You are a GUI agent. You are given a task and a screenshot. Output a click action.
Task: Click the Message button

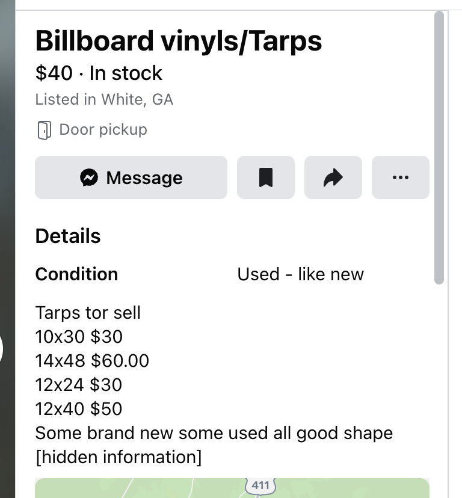[131, 177]
